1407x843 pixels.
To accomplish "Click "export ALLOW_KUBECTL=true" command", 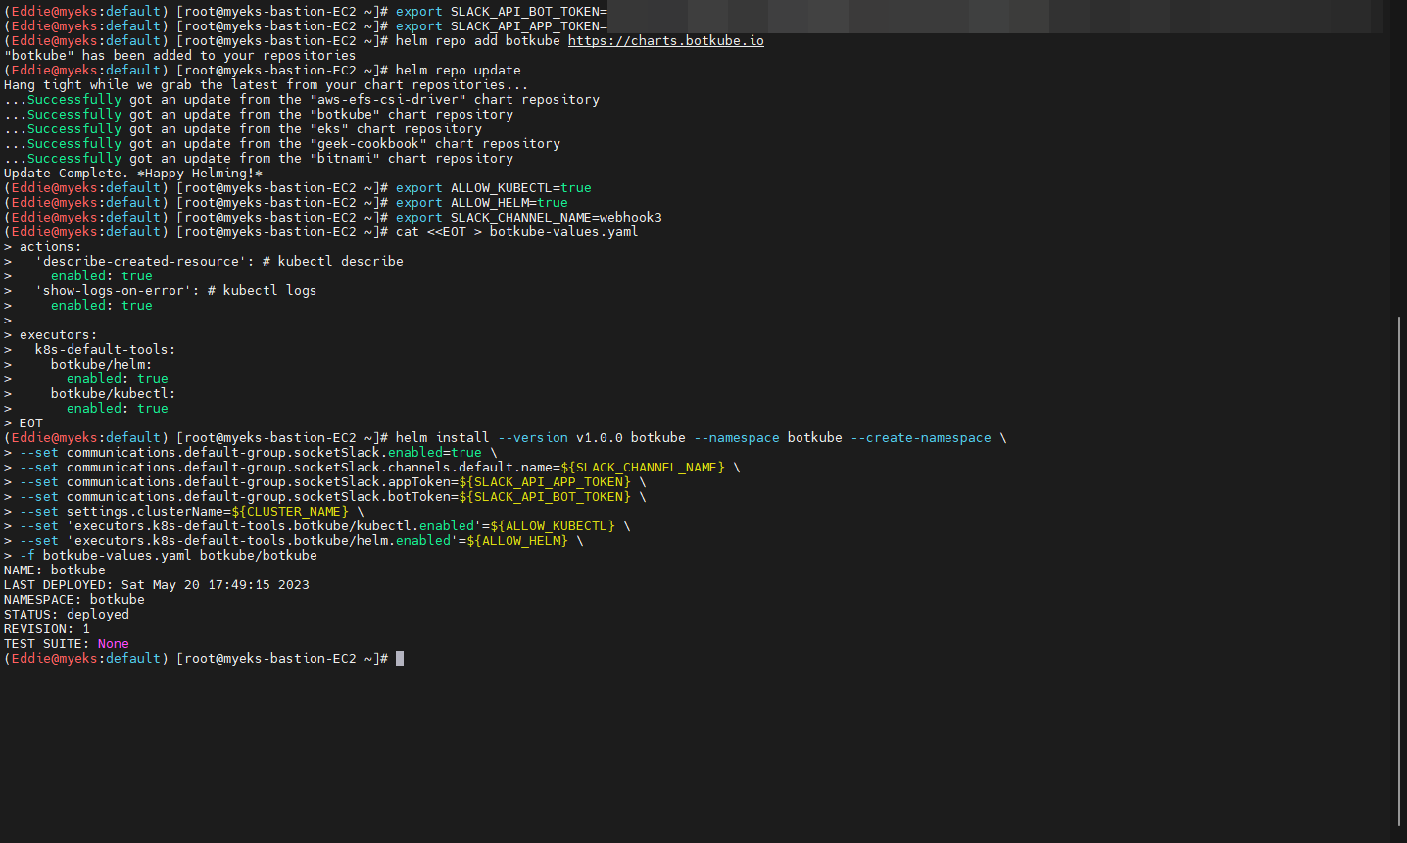I will [x=494, y=188].
